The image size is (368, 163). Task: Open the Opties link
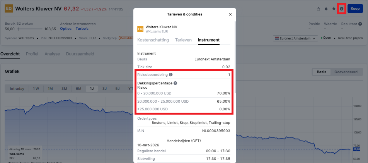pyautogui.click(x=66, y=29)
